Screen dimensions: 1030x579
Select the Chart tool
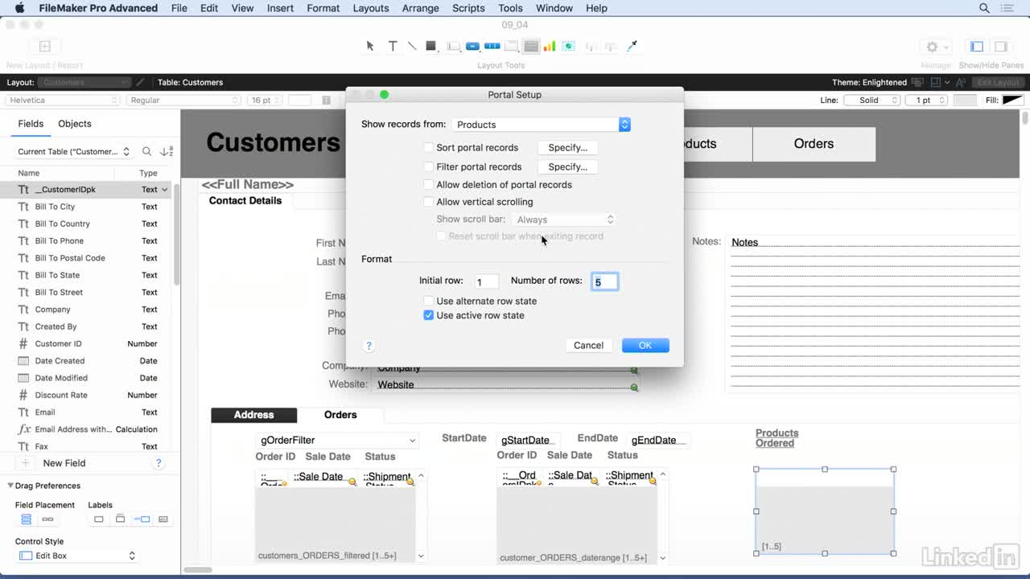550,46
